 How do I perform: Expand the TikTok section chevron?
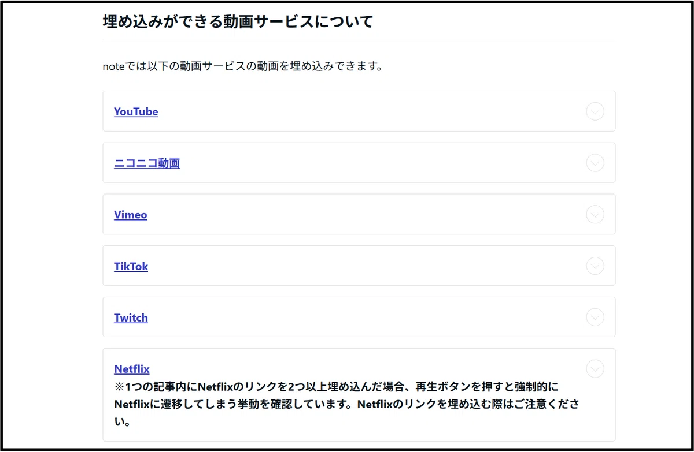coord(595,266)
